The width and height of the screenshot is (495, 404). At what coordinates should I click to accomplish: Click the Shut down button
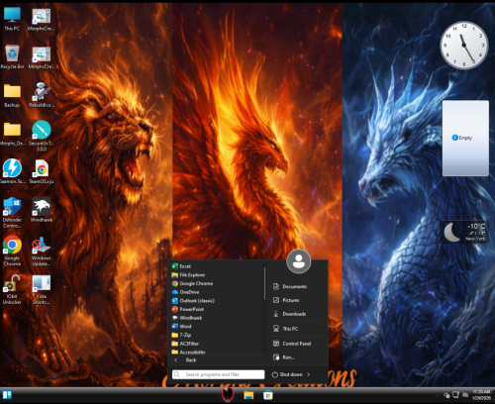[287, 374]
